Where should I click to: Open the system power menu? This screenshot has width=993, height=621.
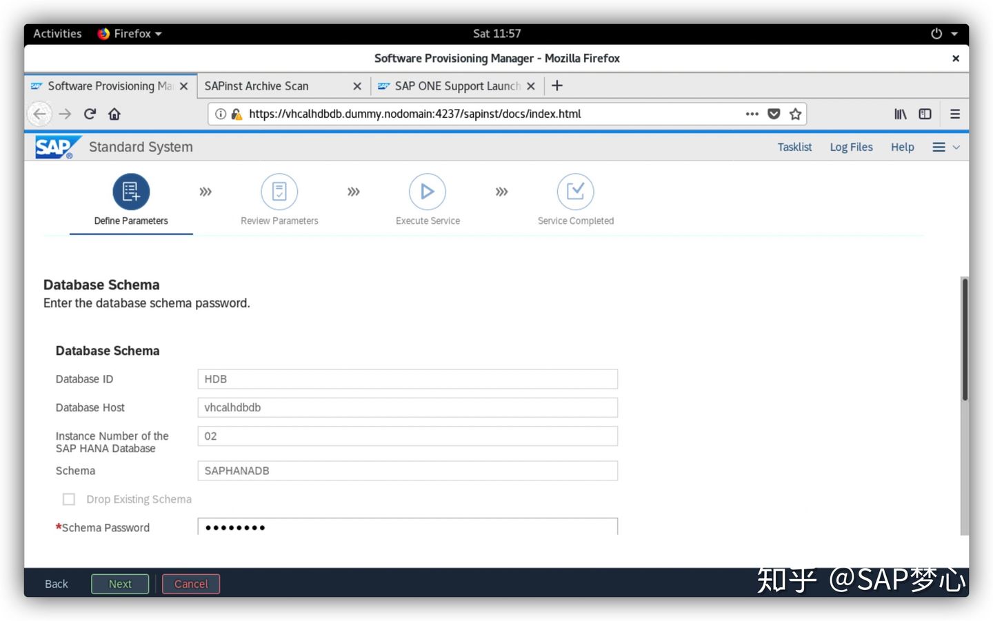936,33
